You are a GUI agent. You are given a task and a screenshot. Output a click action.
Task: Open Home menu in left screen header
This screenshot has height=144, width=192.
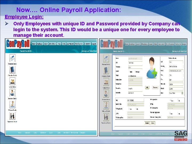point(34,44)
